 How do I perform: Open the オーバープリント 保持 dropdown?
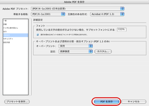coord(76,46)
